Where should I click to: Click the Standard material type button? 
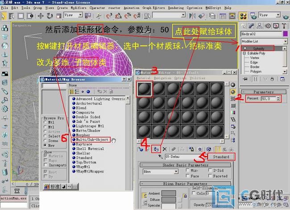coord(221,157)
